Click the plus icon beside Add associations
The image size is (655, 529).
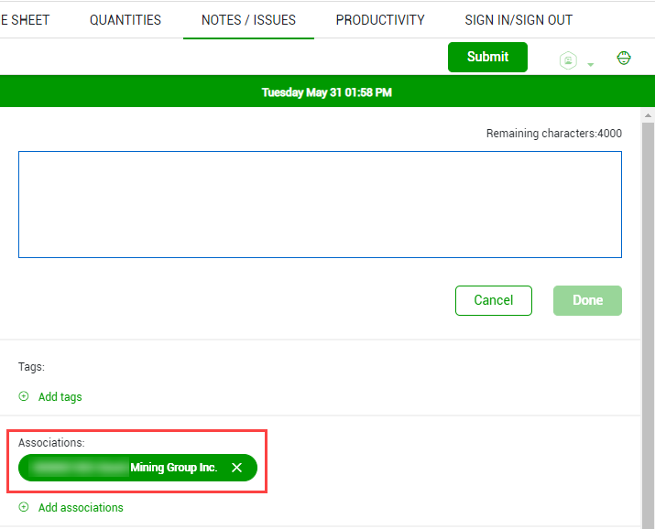[x=24, y=507]
